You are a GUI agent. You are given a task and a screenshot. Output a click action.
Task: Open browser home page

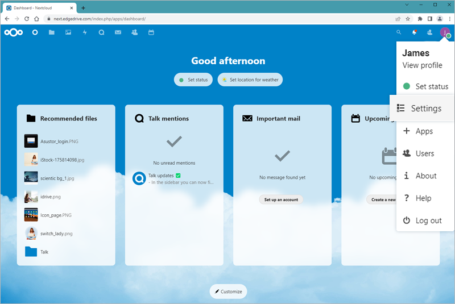[x=36, y=19]
